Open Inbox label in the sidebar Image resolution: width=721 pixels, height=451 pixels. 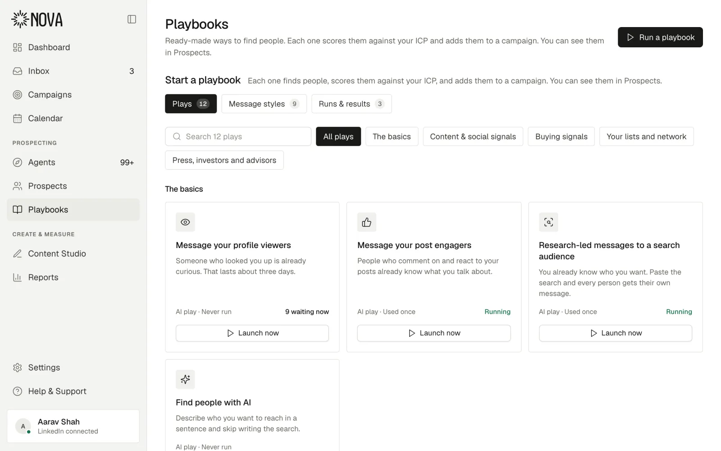(x=39, y=71)
